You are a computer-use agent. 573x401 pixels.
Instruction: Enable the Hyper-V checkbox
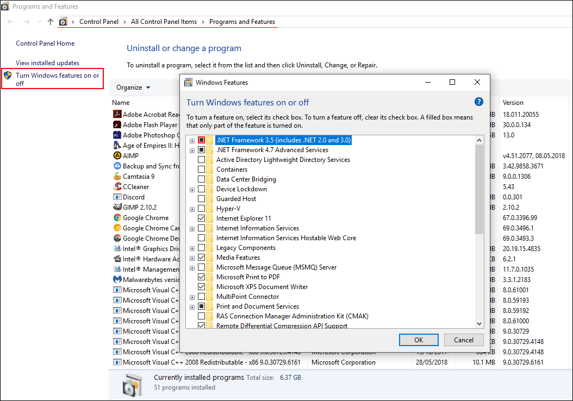point(201,209)
